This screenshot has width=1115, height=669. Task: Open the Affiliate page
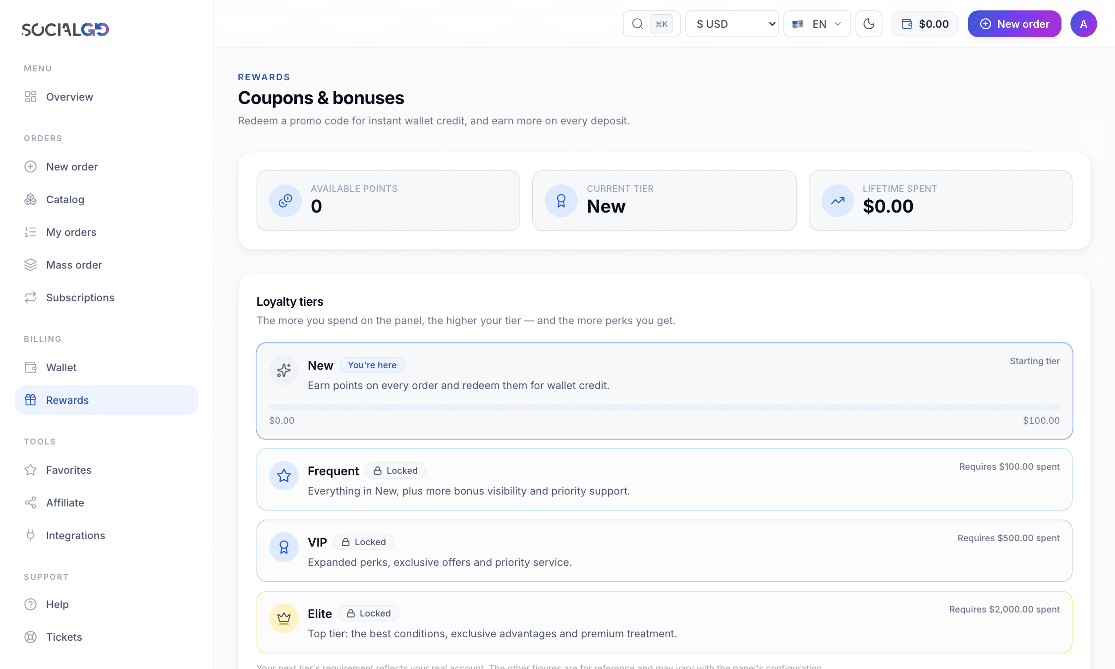(x=107, y=502)
